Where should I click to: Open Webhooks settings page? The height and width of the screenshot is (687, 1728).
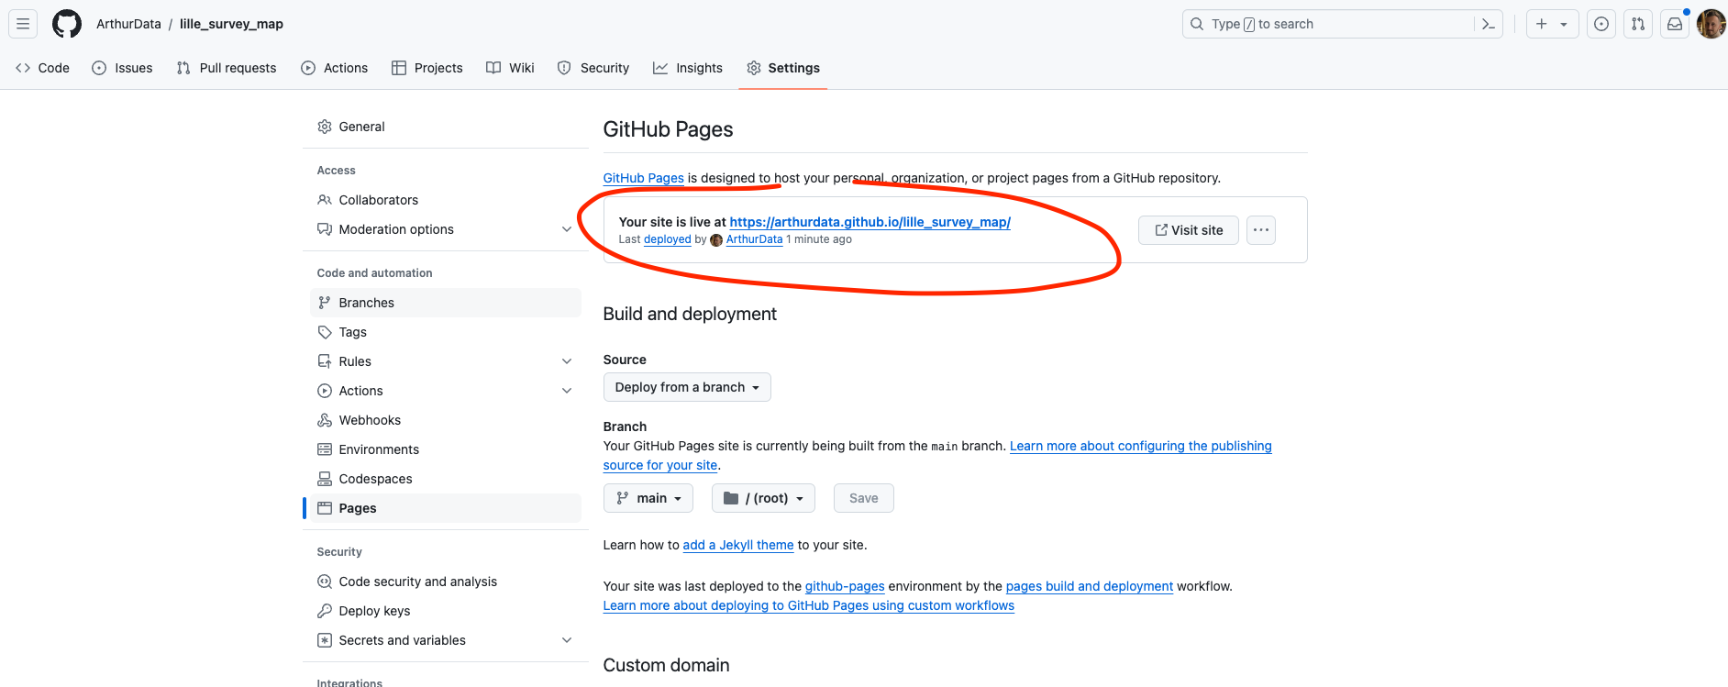click(x=446, y=420)
